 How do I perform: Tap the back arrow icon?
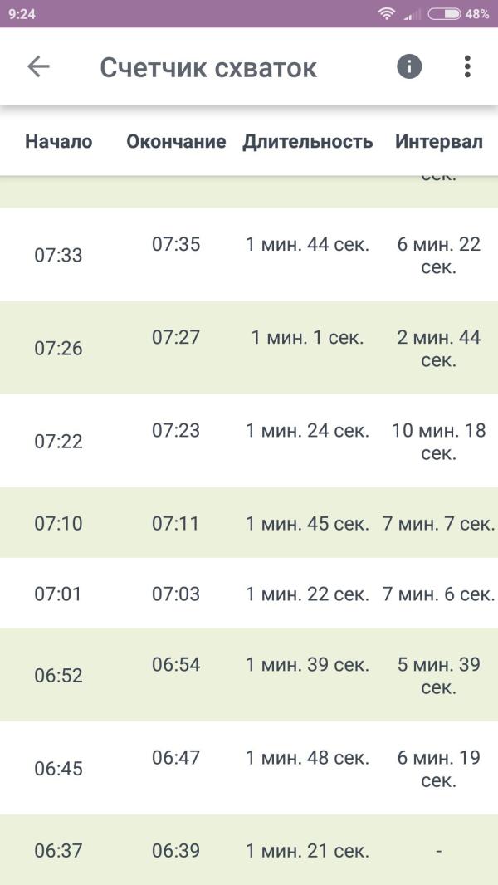click(x=38, y=66)
